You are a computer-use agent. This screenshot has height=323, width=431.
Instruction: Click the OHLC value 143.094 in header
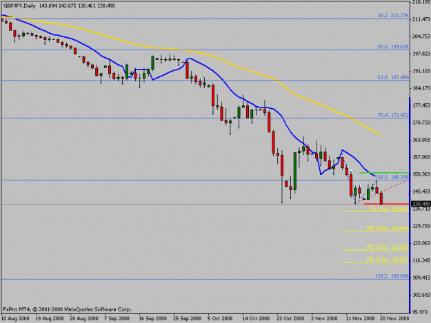point(48,6)
